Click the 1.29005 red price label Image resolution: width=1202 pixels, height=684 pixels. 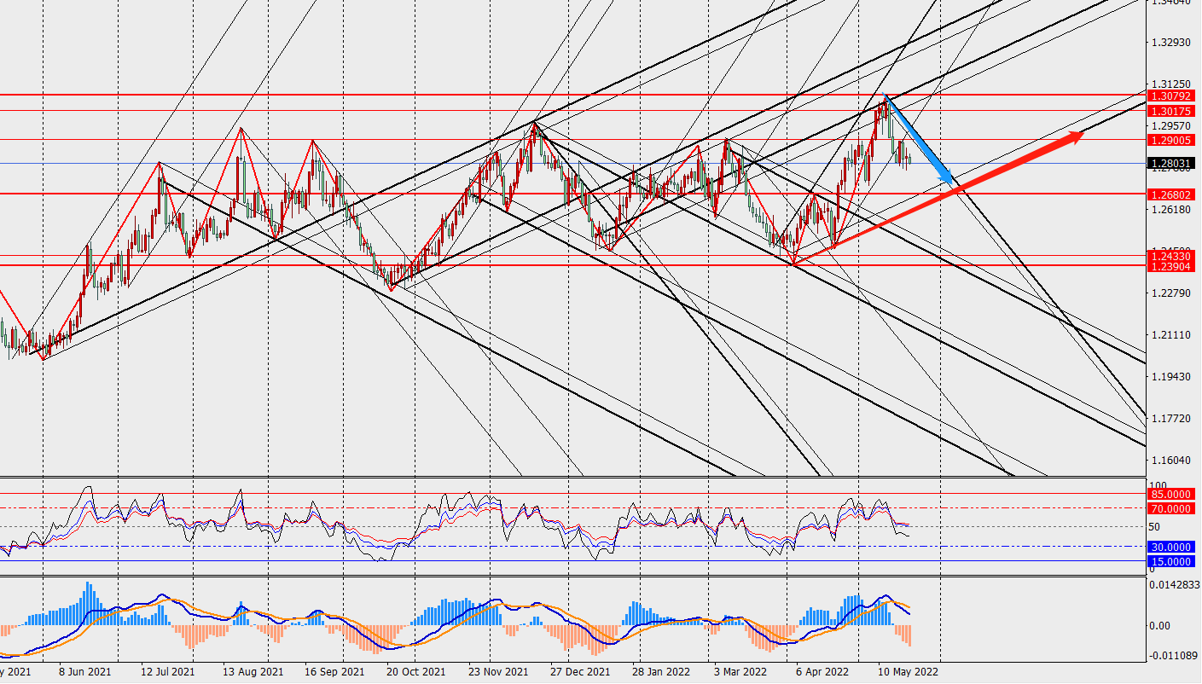(x=1172, y=139)
